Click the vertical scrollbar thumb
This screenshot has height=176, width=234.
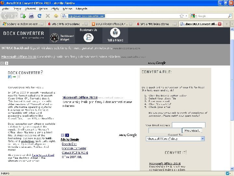pos(232,79)
